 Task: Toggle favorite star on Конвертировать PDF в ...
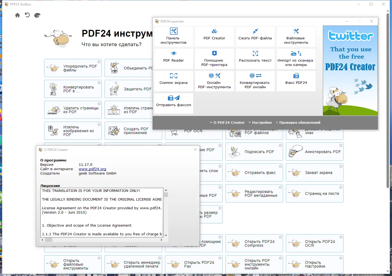(x=99, y=83)
